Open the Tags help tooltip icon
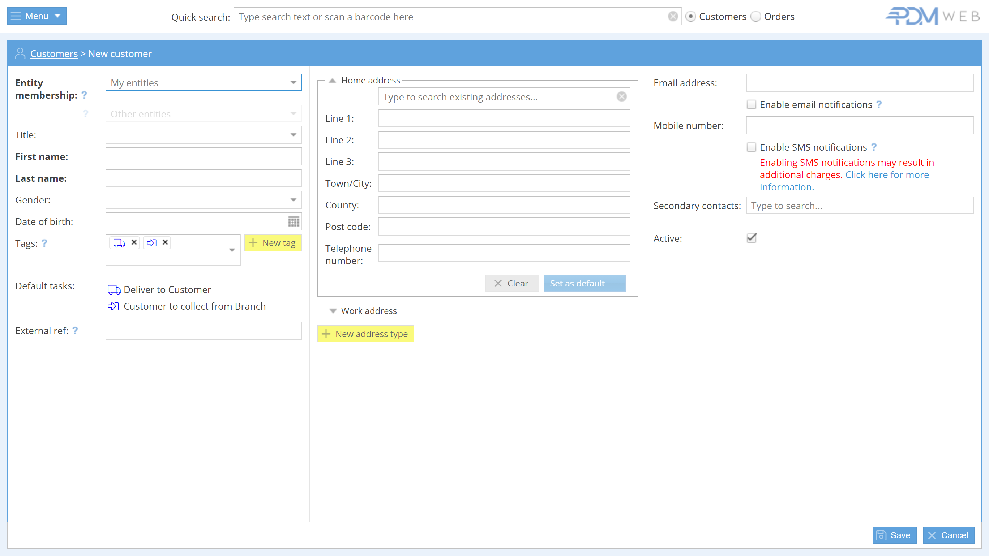 click(x=44, y=243)
